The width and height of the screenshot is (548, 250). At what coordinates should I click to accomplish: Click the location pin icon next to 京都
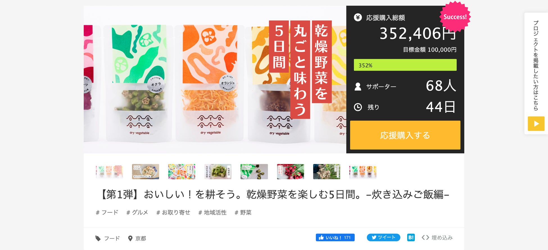130,238
